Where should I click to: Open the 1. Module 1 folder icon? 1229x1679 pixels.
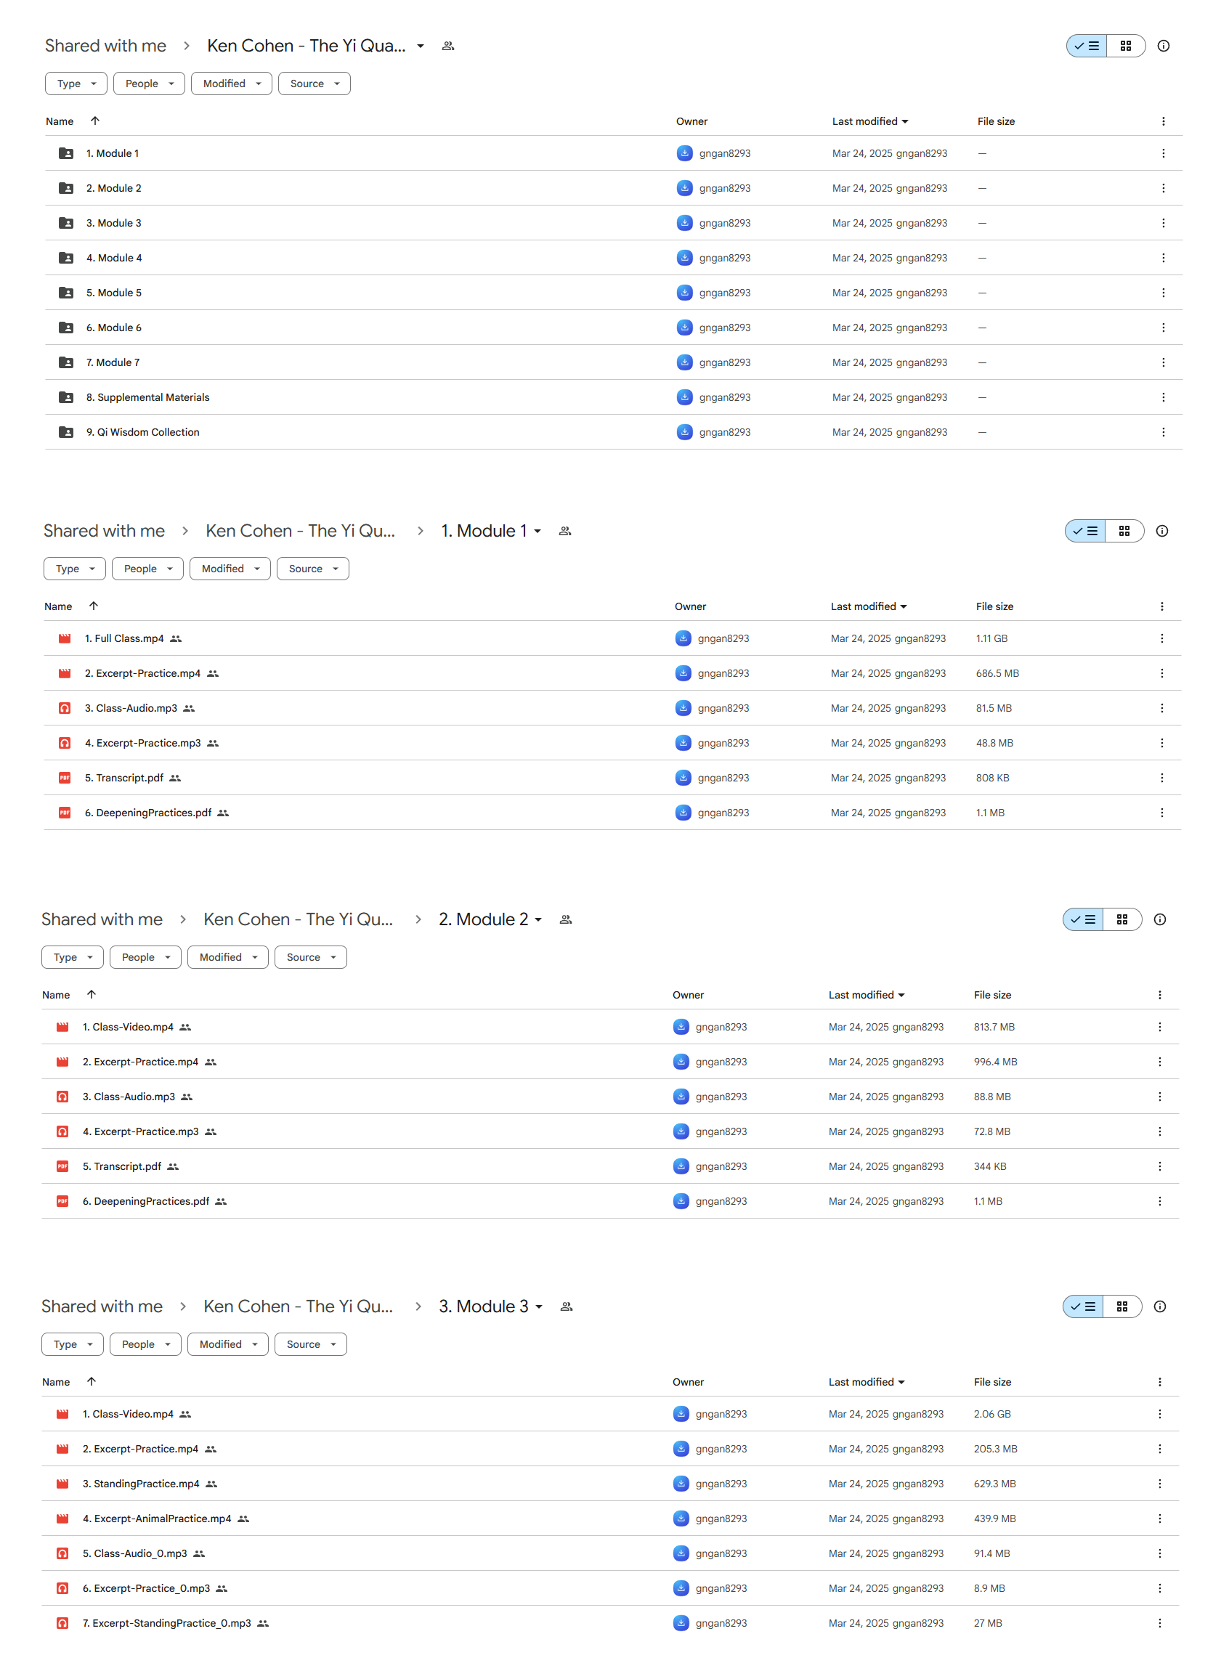click(66, 153)
